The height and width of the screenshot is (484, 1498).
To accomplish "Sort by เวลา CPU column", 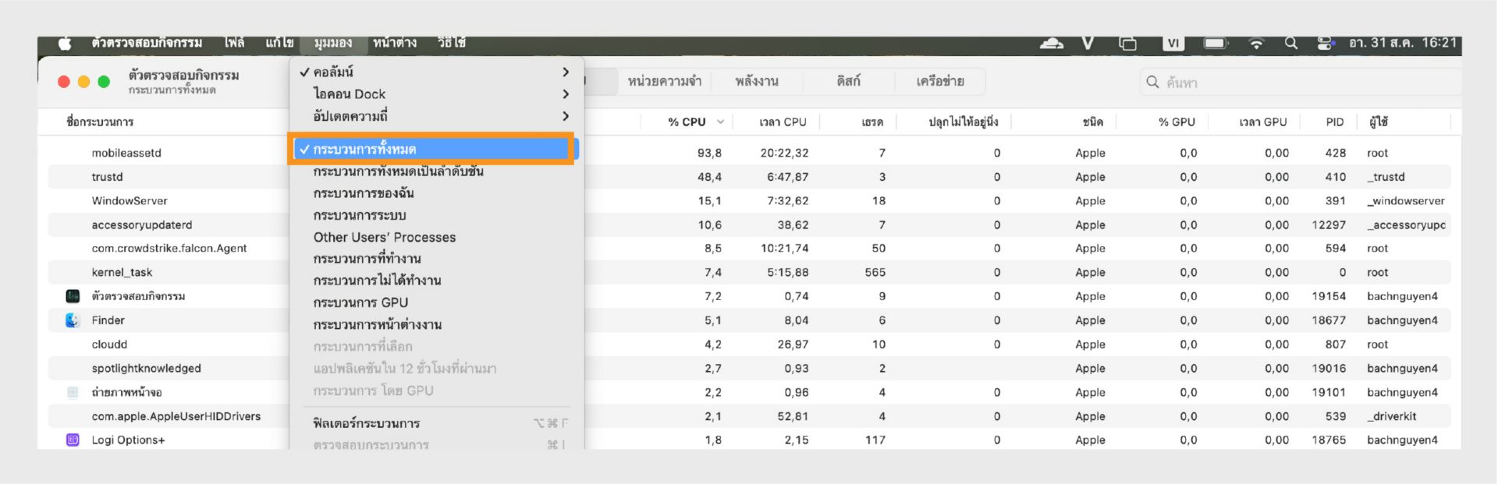I will click(x=783, y=122).
